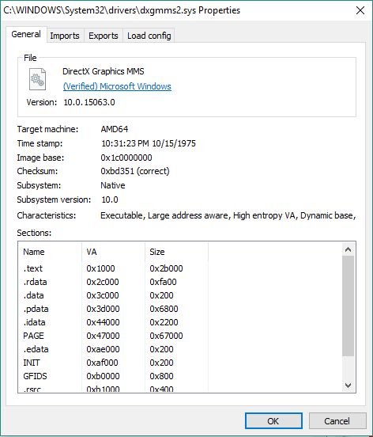Switch to the General tab
Screen dimensions: 373x437
pos(26,35)
